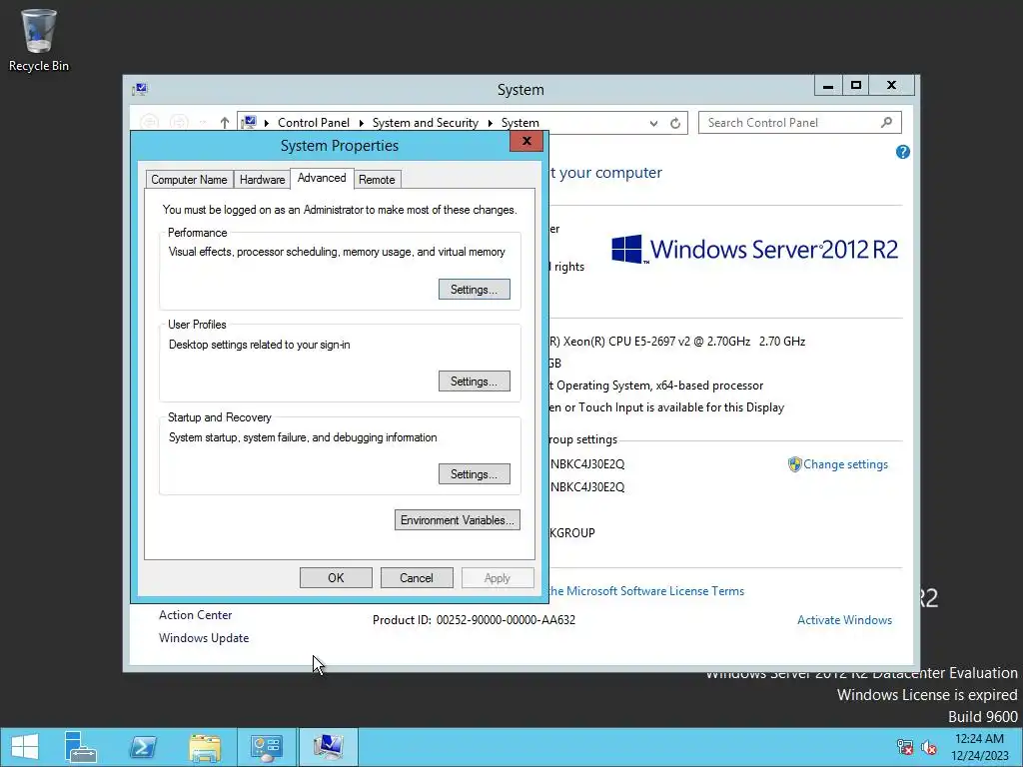Click the Search Control Panel field
1023x767 pixels.
click(800, 123)
